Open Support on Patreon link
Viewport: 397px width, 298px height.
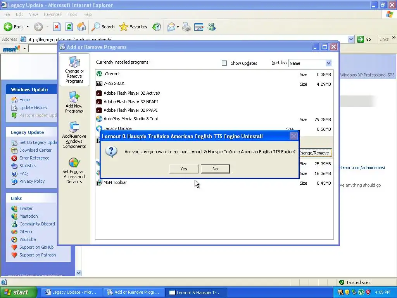[x=38, y=255]
